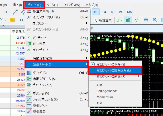This screenshot has width=163, height=116.
Task: Click the 板注文画面 (Depth of Market) icon
Action: (29, 11)
